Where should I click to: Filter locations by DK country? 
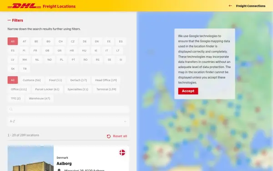coord(97,41)
